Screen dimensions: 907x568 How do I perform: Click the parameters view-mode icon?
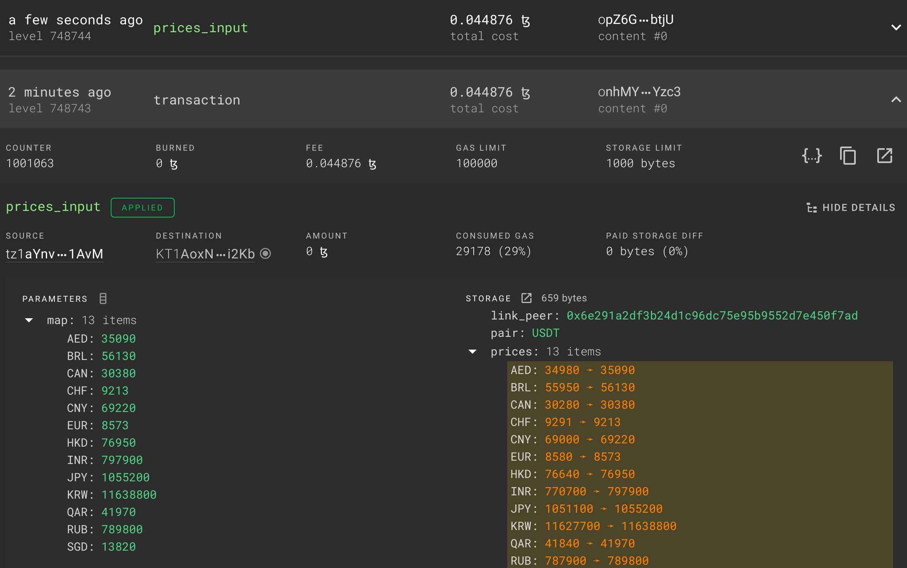(103, 298)
